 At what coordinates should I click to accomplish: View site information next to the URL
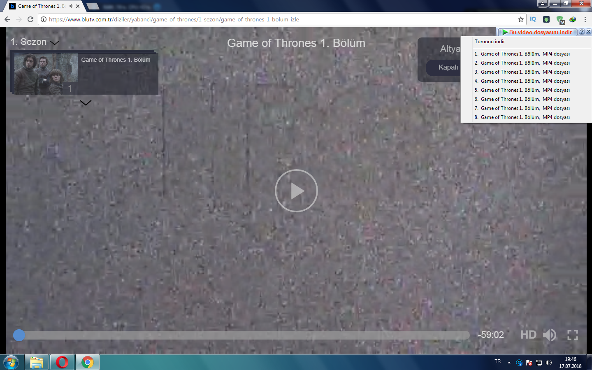pyautogui.click(x=44, y=19)
